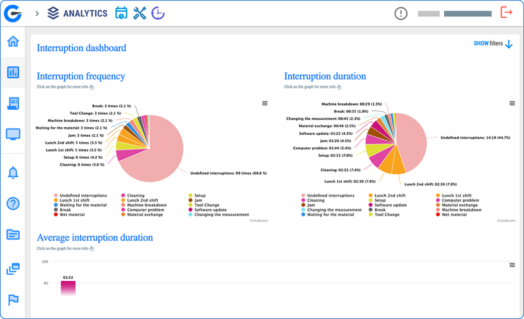Click the alert exclamation circle icon
This screenshot has width=524, height=319.
[x=401, y=14]
